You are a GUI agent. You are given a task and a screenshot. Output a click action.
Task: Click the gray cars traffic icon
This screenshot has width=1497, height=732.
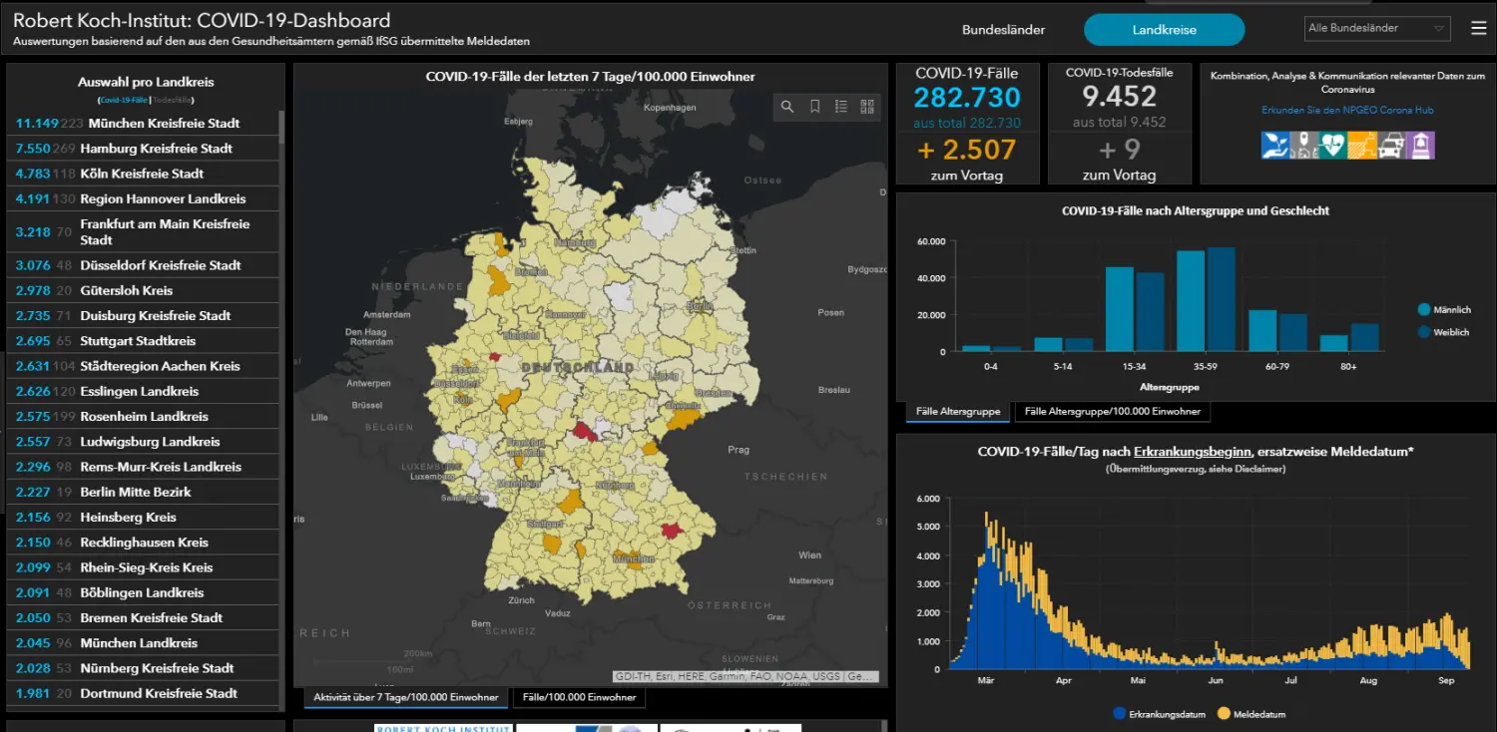point(1391,146)
